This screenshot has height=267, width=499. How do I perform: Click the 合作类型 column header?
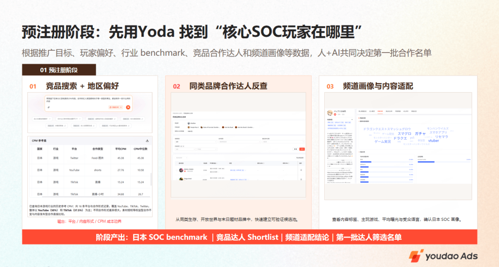[98, 149]
